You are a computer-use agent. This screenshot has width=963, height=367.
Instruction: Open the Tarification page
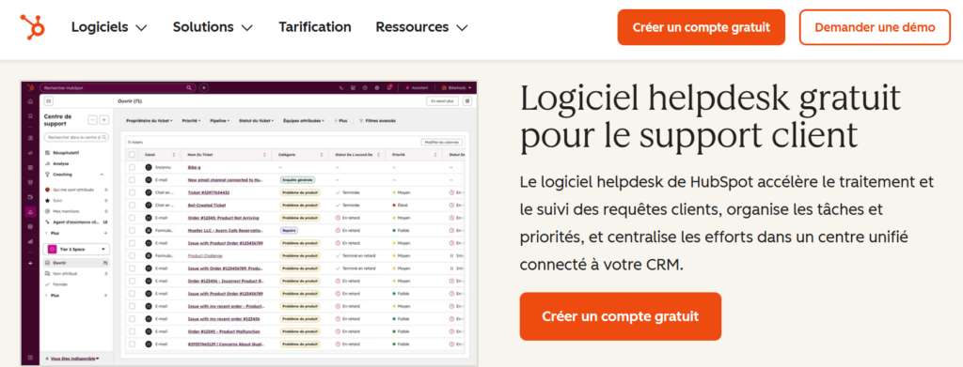314,27
